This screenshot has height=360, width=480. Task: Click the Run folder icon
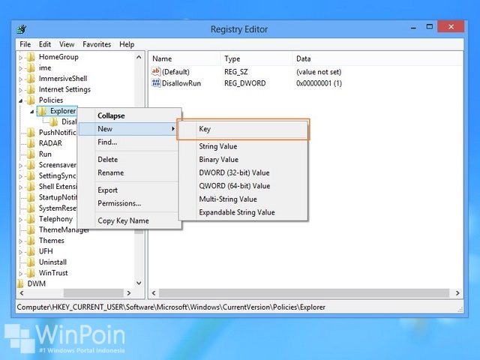pos(31,154)
